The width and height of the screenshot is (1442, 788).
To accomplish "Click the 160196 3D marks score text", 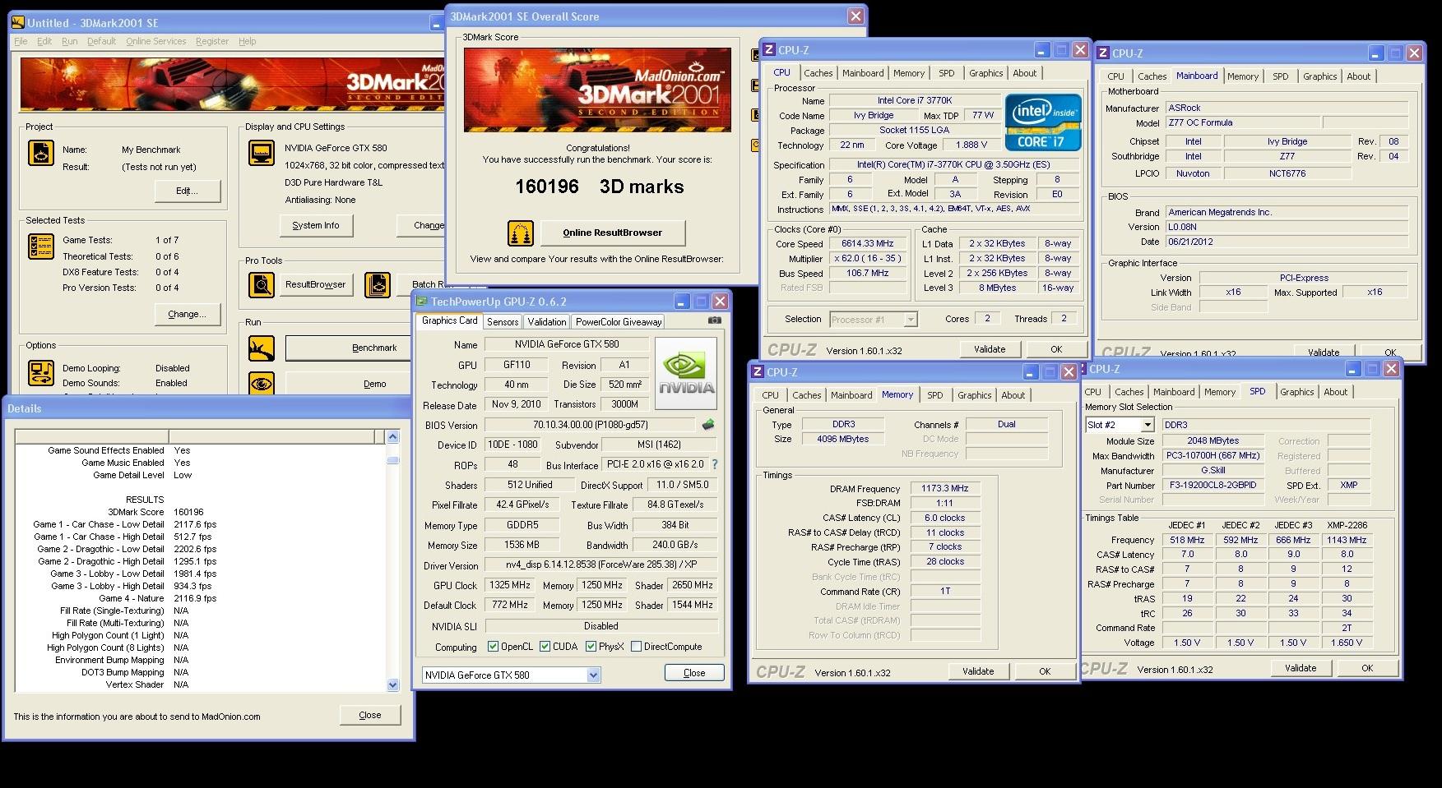I will tap(600, 187).
